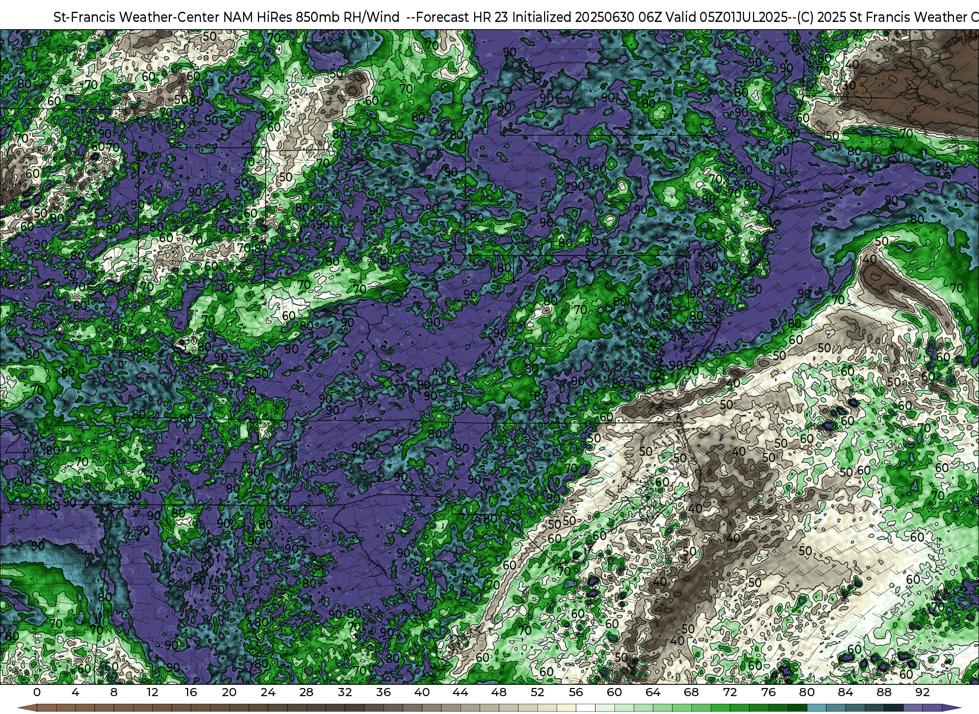Click the colorbar tick label '88'

[x=884, y=693]
